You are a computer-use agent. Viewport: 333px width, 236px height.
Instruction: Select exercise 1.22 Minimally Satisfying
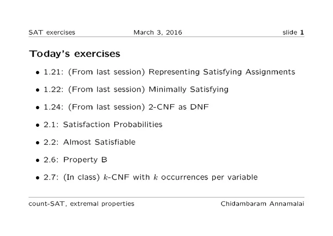[x=136, y=89]
